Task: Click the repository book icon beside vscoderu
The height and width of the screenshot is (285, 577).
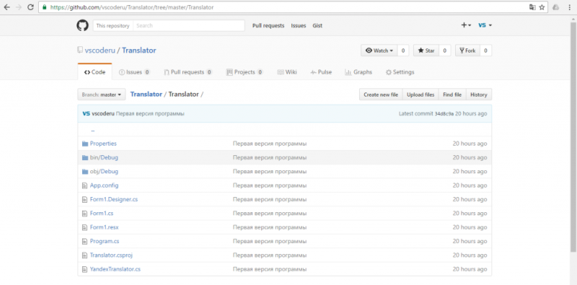Action: coord(80,50)
